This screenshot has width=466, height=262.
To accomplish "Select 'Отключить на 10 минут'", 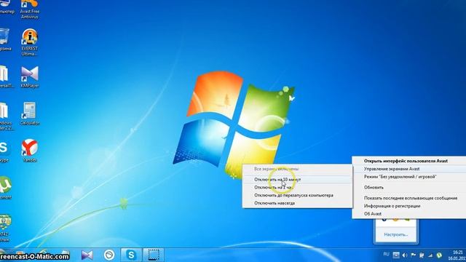I will [x=297, y=180].
